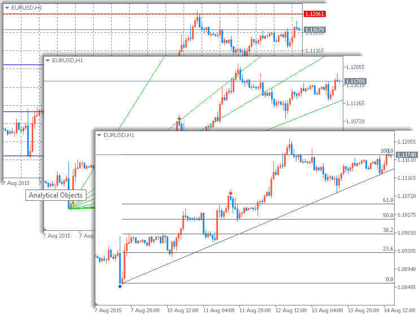Select the Fibonacci 23.6 level label
419x314 pixels.
pos(388,249)
